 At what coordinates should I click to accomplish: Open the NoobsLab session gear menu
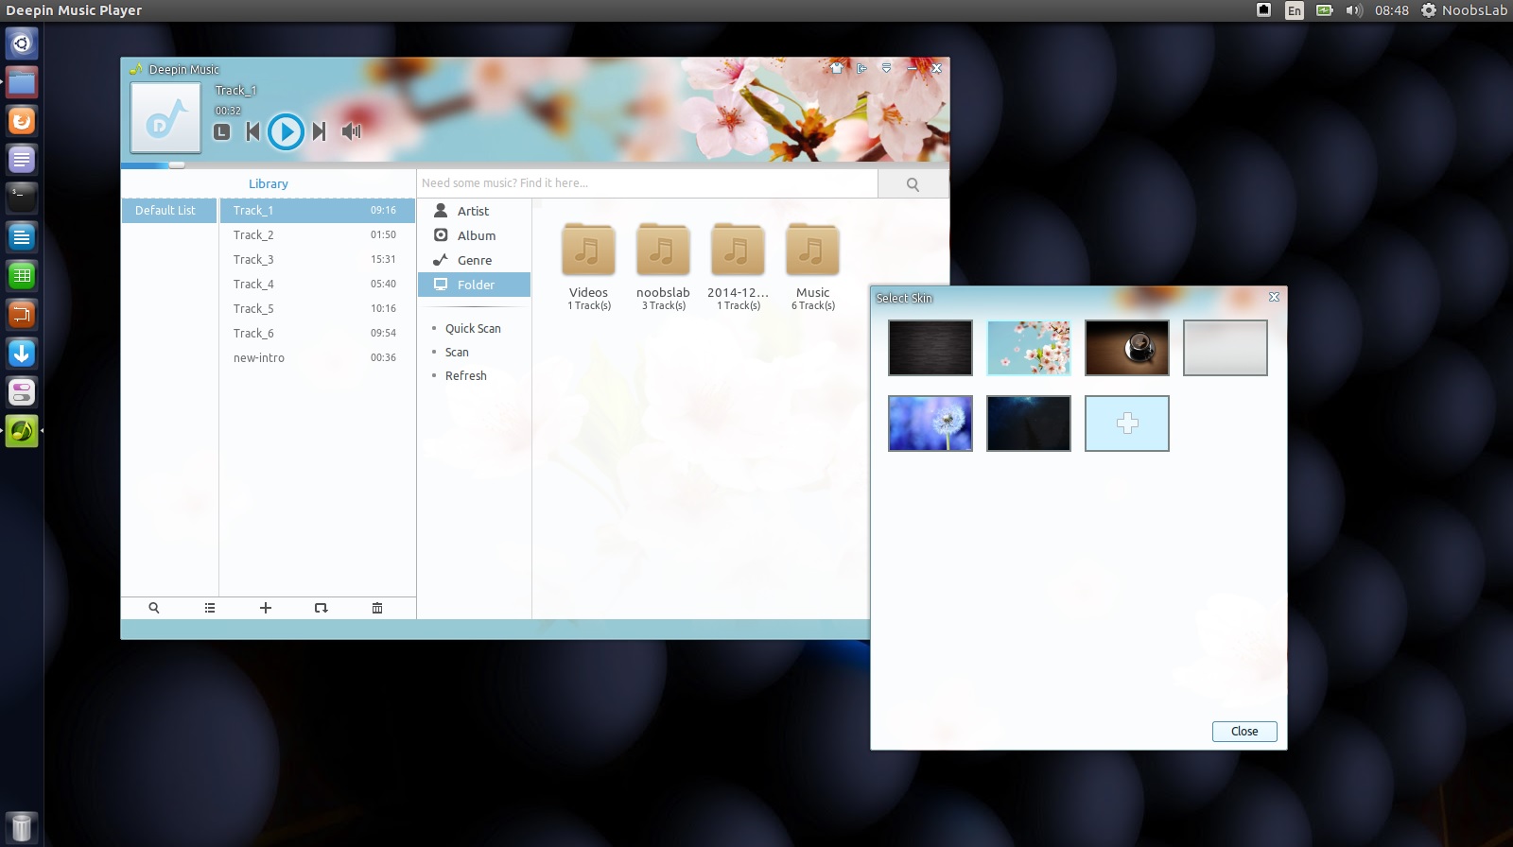coord(1464,10)
